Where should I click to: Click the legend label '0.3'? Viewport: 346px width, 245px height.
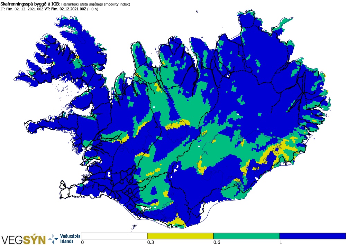151,242
